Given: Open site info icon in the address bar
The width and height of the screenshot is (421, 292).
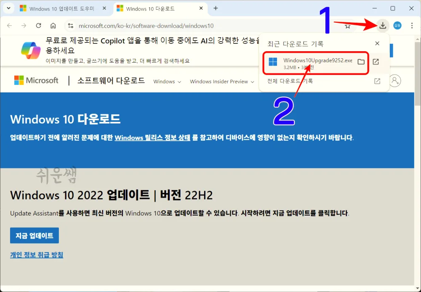Looking at the screenshot, I should pyautogui.click(x=70, y=26).
